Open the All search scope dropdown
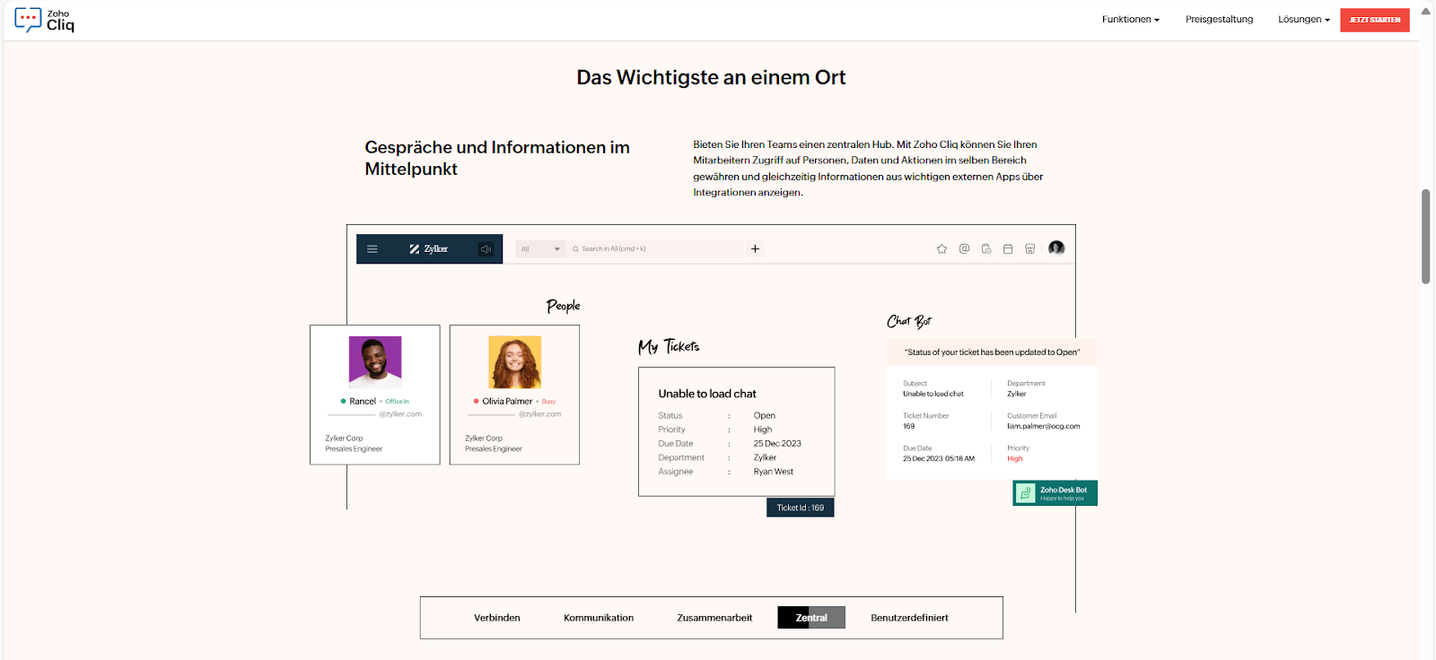1436x660 pixels. coord(541,249)
